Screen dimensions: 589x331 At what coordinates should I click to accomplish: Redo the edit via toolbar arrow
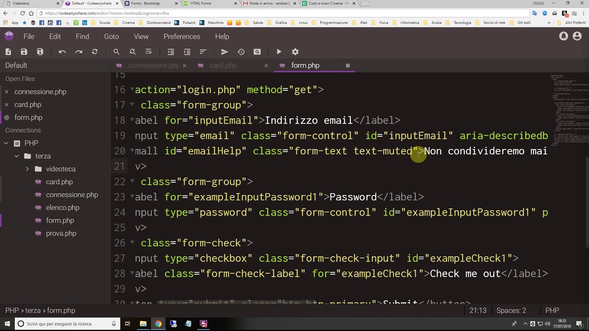click(79, 52)
